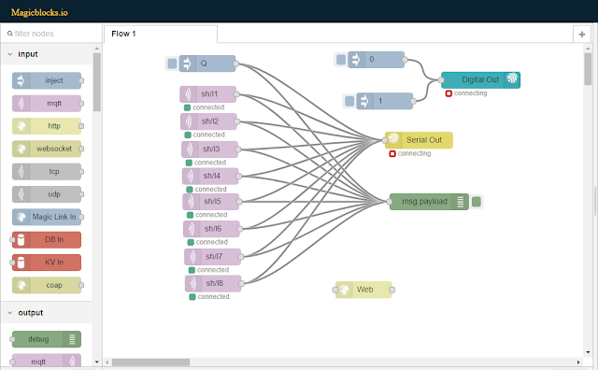Focus the filter nodes search field
The image size is (598, 370).
tap(50, 34)
